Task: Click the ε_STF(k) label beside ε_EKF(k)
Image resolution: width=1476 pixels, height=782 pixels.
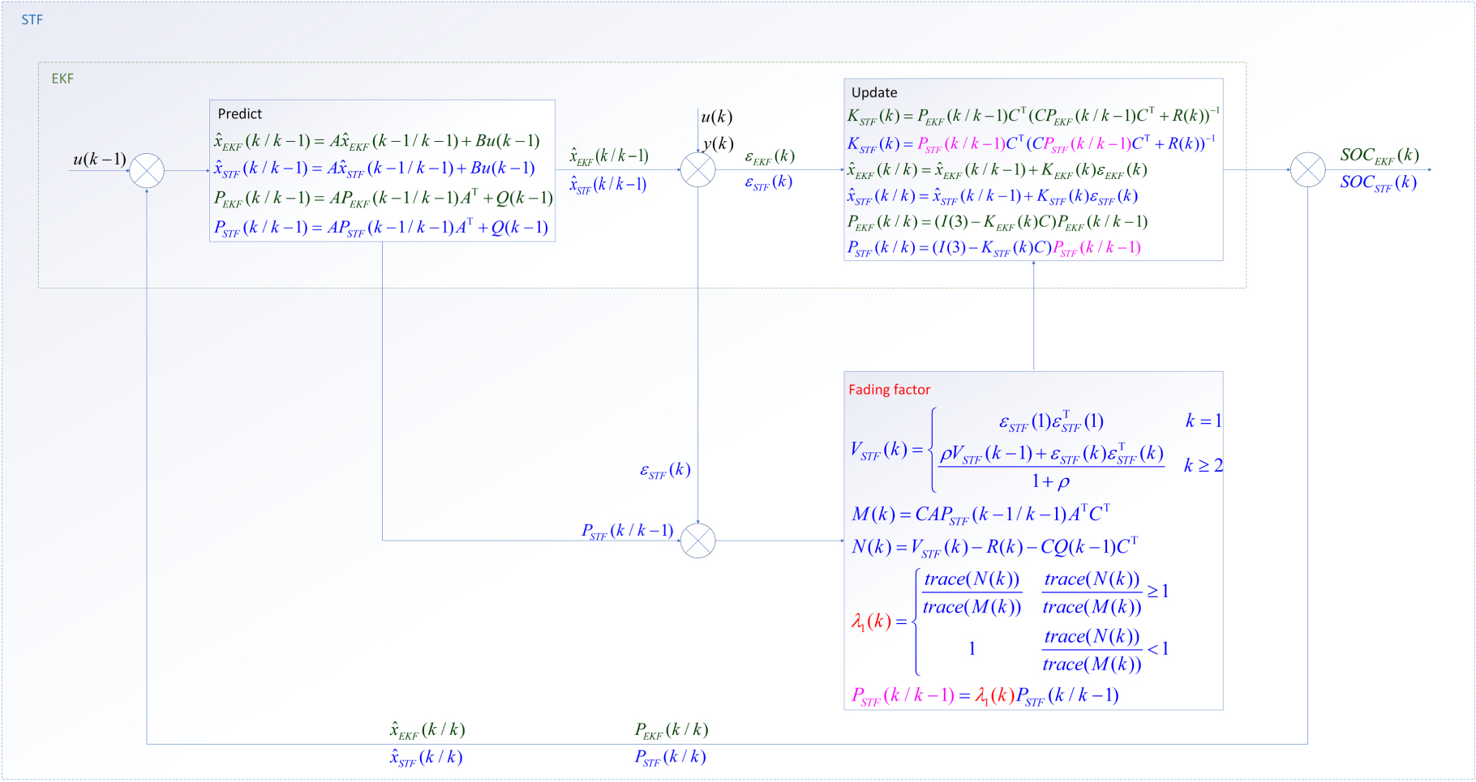Action: pyautogui.click(x=769, y=182)
